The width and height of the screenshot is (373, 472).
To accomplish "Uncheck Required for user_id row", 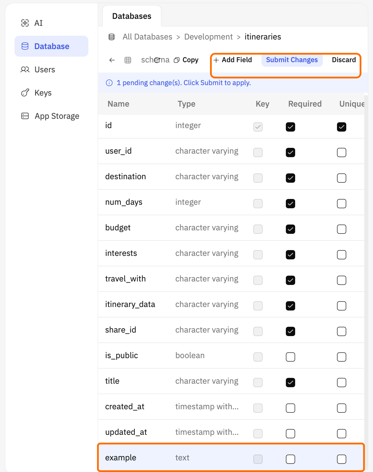I will (290, 152).
